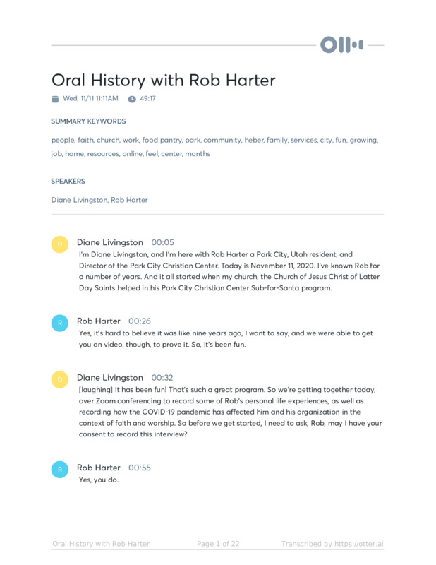This screenshot has height=565, width=436.
Task: Click the title "Oral History with Rob Harter"
Action: [163, 80]
